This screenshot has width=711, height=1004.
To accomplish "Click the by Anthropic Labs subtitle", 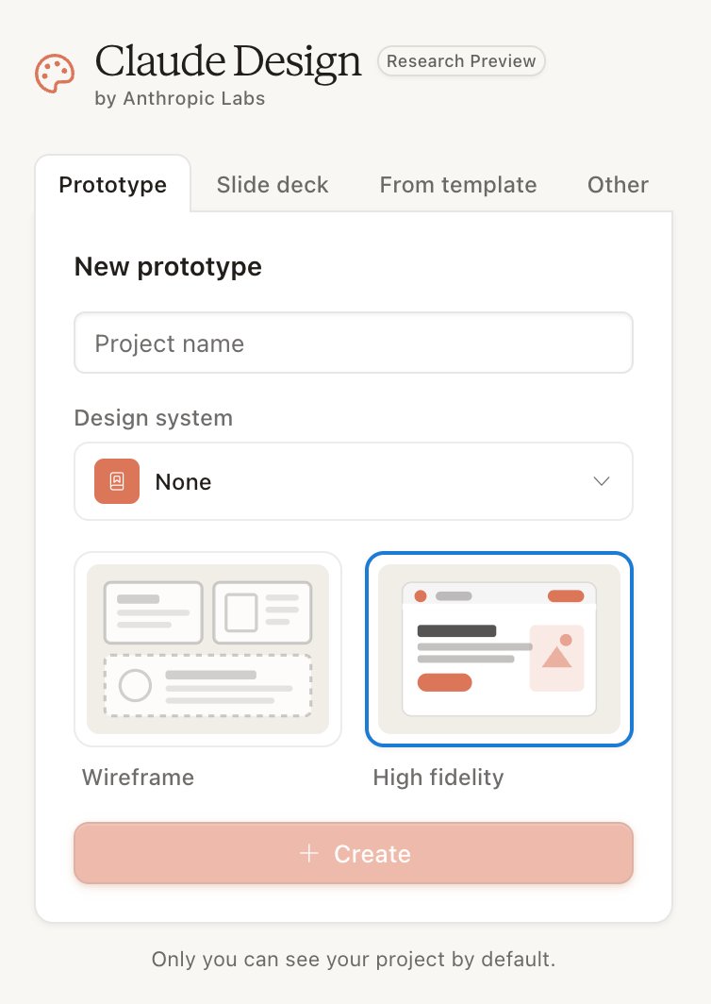I will point(180,98).
